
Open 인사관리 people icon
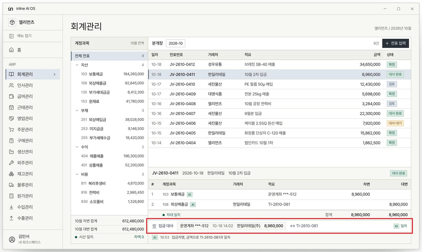[11, 85]
